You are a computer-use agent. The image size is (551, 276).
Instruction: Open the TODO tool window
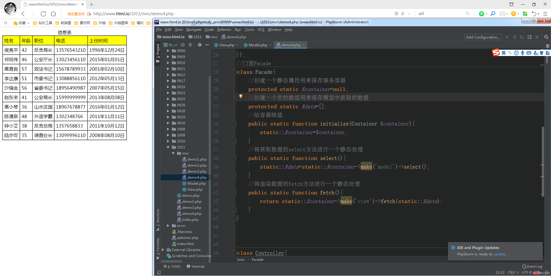[x=172, y=267]
